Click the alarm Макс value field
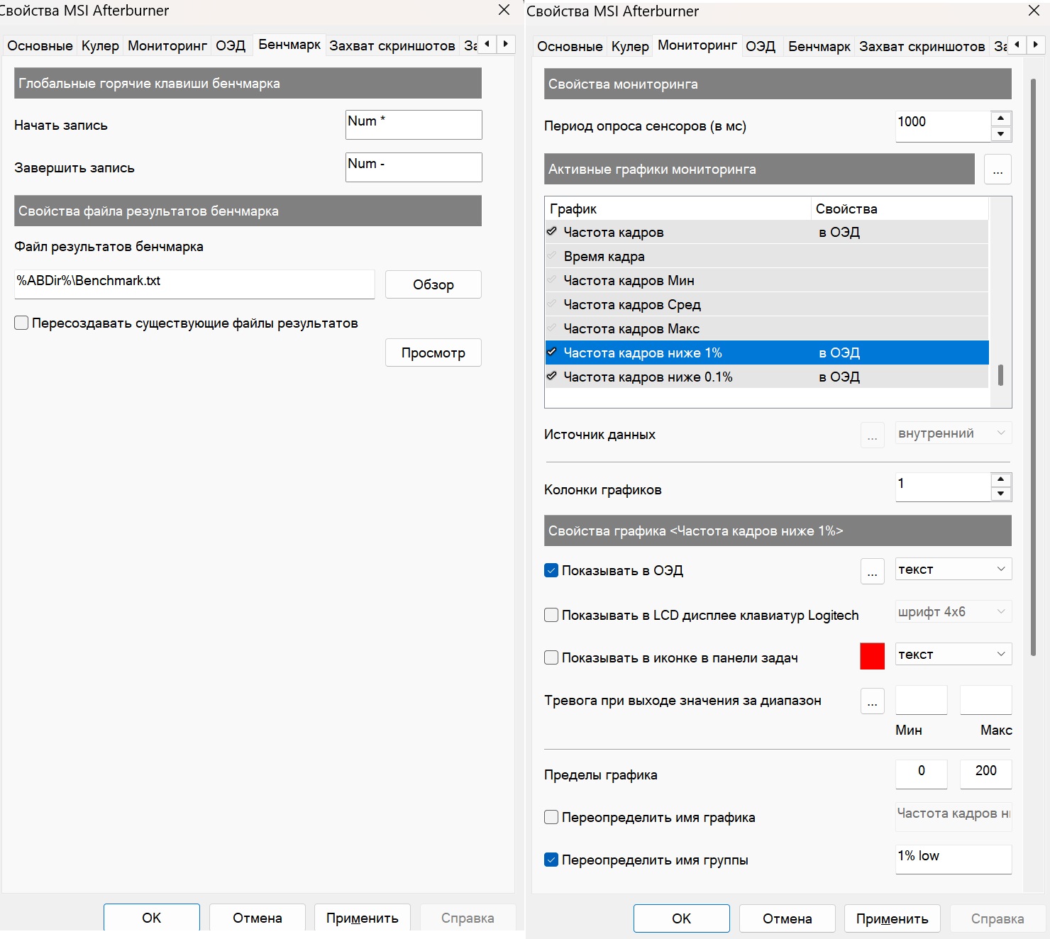 [985, 700]
